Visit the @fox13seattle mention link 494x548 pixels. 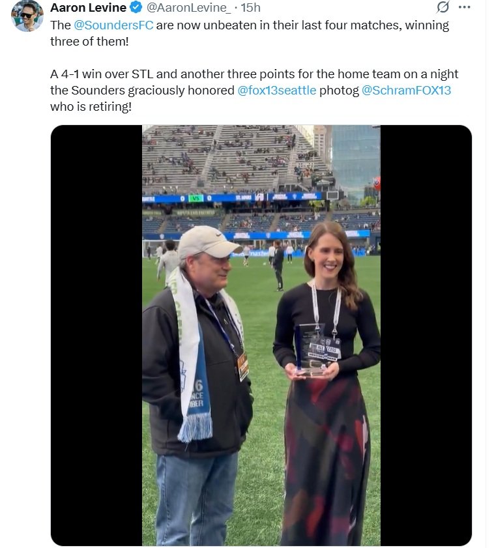[x=276, y=90]
